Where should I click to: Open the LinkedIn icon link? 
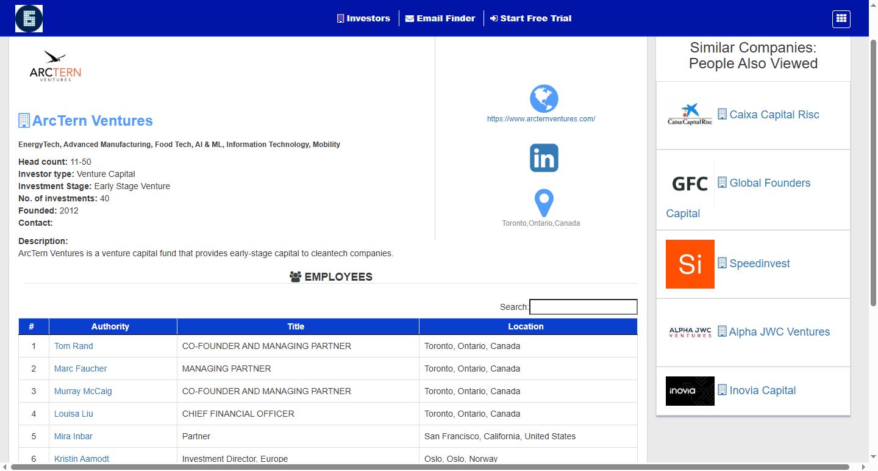544,158
